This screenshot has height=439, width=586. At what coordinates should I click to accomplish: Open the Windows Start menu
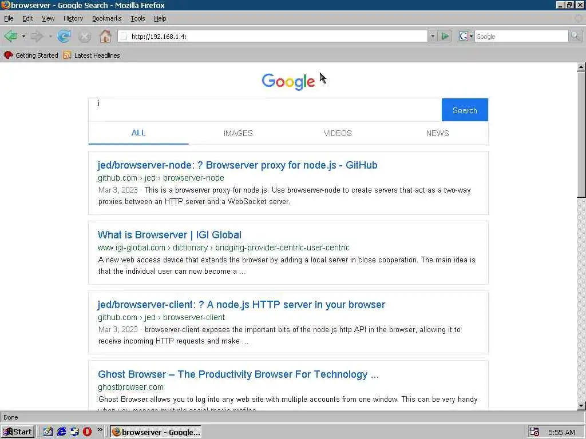point(18,432)
